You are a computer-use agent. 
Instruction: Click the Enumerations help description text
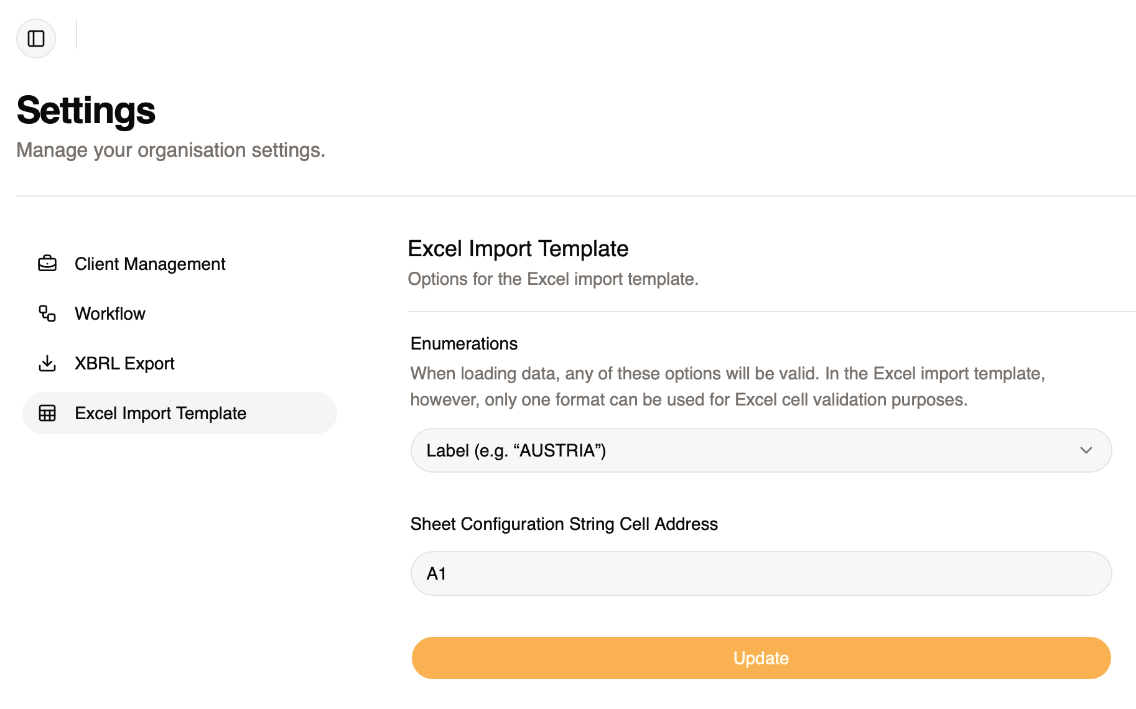point(727,386)
